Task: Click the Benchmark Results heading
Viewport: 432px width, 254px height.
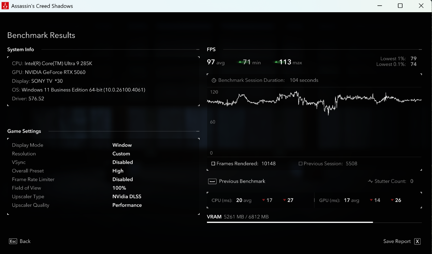Action: point(41,35)
